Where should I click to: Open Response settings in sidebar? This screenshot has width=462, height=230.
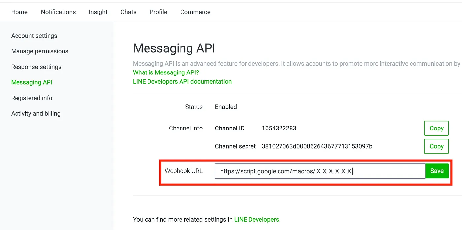click(36, 67)
